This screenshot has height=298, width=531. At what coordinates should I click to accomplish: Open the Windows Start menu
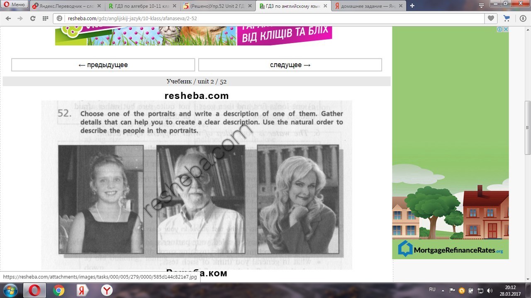point(10,290)
